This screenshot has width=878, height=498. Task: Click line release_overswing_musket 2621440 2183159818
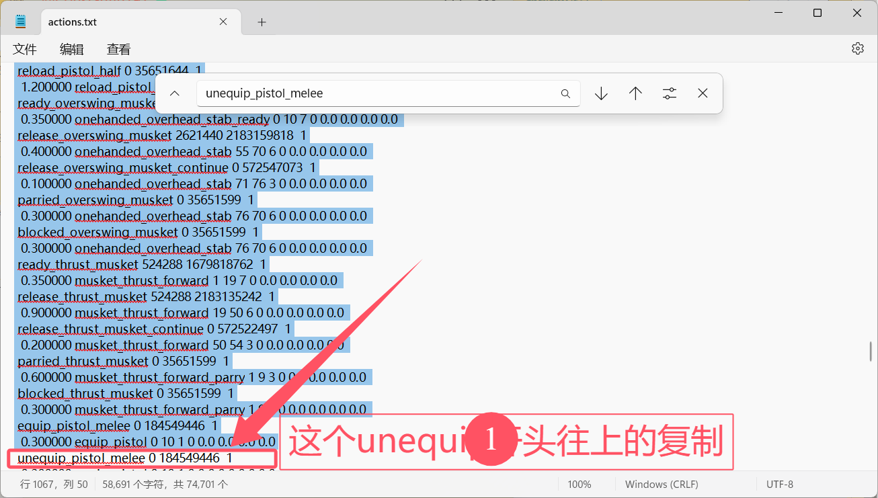click(x=162, y=135)
